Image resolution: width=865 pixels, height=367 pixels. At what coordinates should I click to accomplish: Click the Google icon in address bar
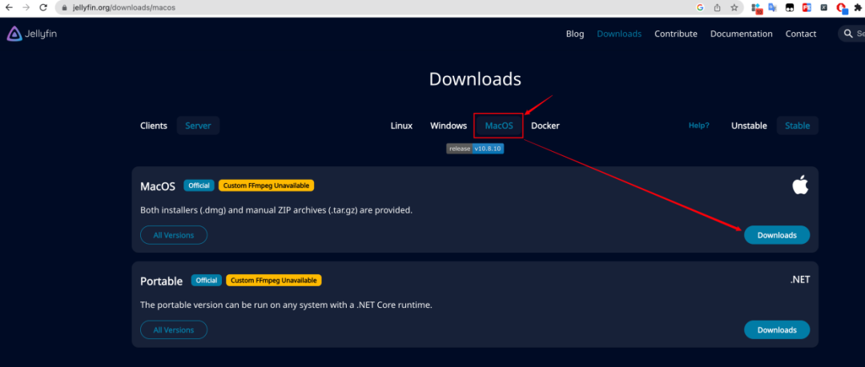700,8
